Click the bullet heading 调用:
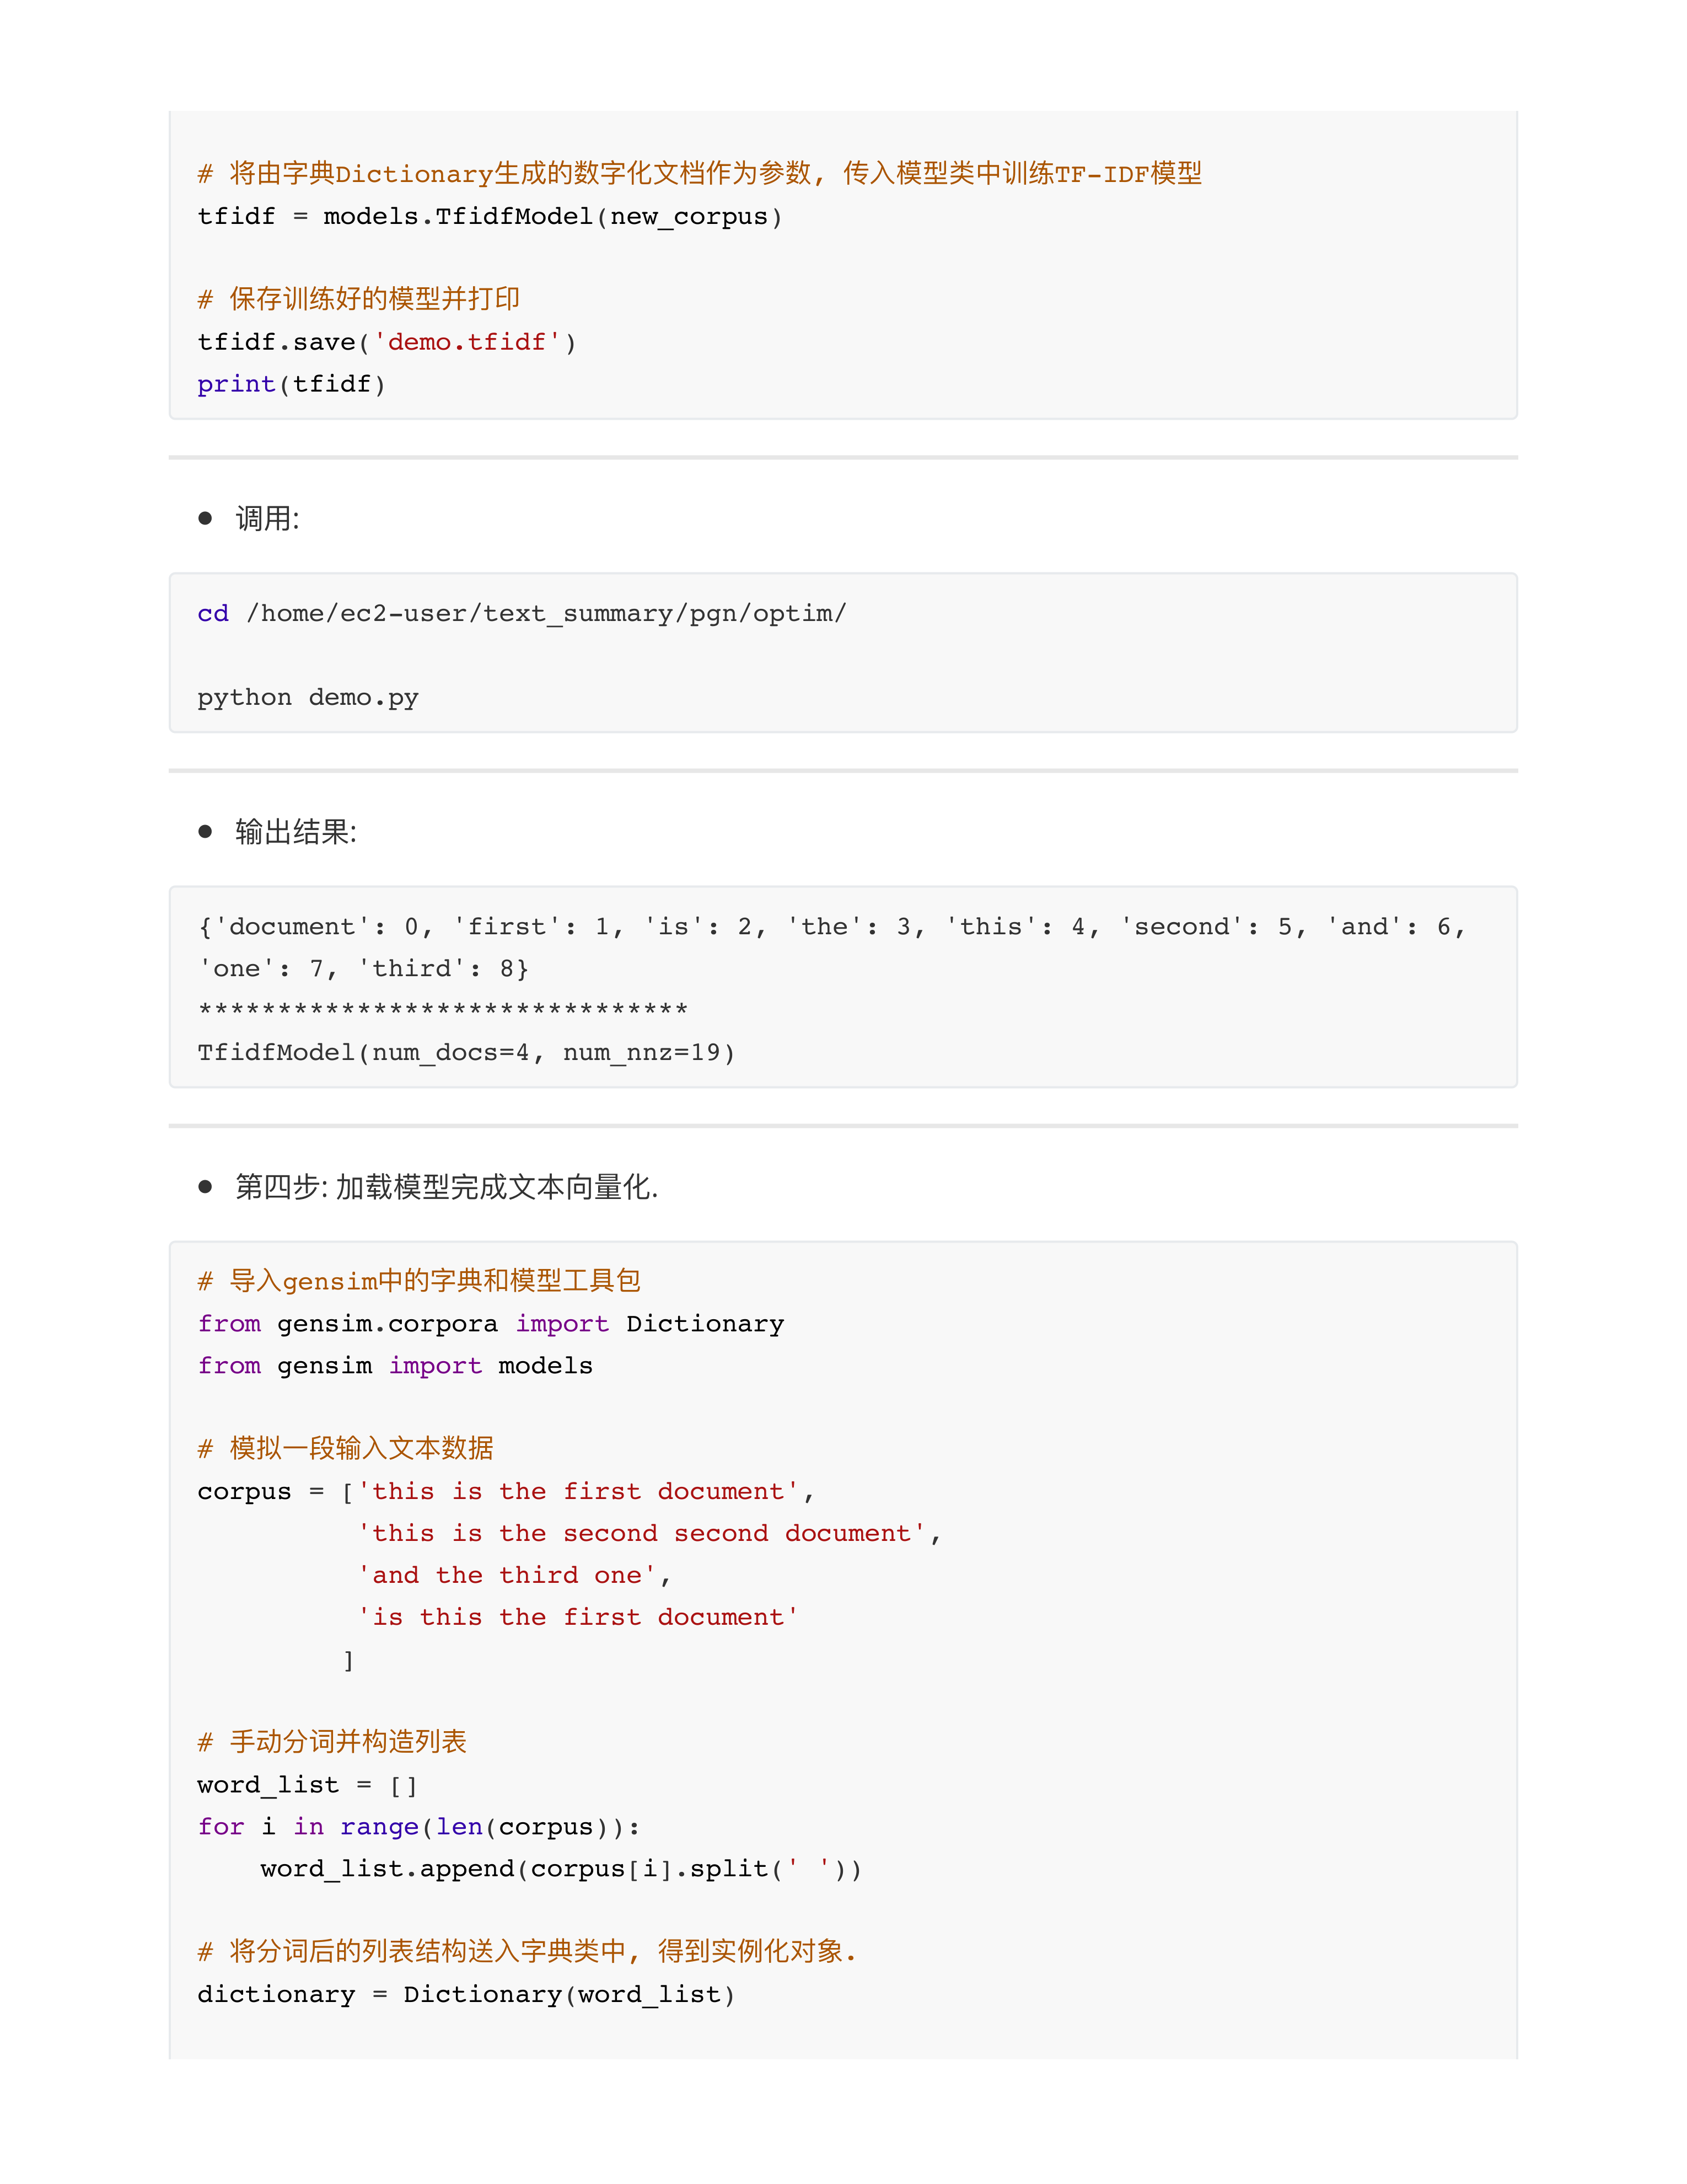Screen dimensions: 1687x2184 (267, 518)
